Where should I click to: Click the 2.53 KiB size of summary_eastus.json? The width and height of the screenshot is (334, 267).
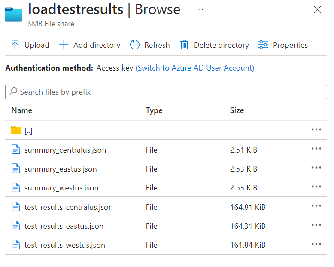[243, 169]
